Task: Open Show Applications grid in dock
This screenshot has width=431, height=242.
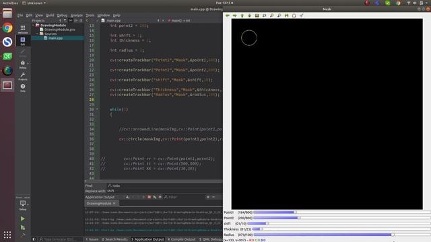Action: tap(7, 235)
